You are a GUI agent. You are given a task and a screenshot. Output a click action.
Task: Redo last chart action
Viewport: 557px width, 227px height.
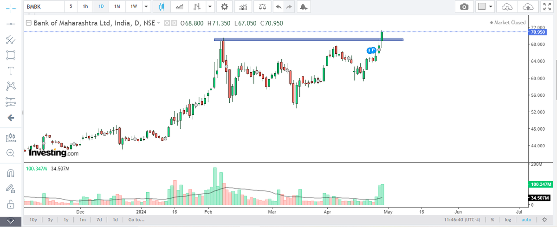click(289, 6)
